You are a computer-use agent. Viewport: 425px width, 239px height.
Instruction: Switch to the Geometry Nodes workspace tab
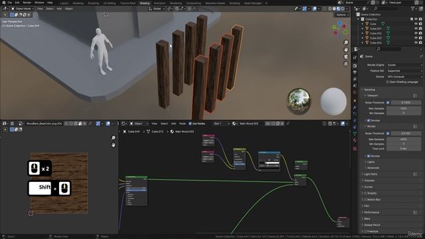click(215, 3)
